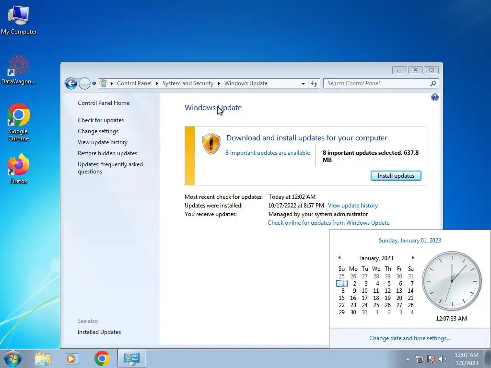
Task: Click the greyed Forward arrow button
Action: click(84, 83)
